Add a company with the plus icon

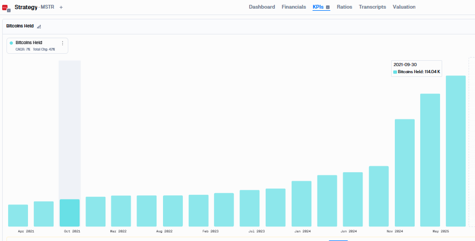tap(61, 8)
